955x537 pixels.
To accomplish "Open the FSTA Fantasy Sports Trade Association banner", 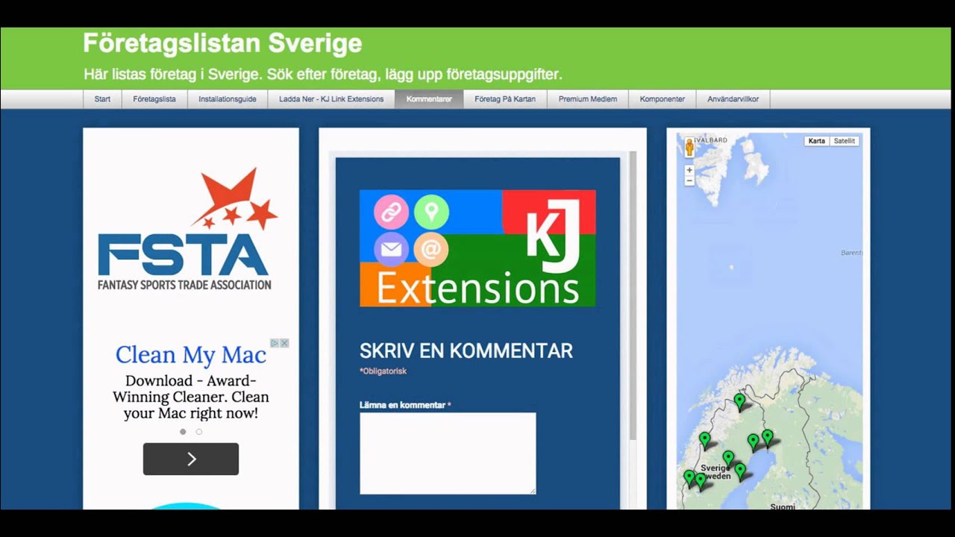I will [x=187, y=229].
